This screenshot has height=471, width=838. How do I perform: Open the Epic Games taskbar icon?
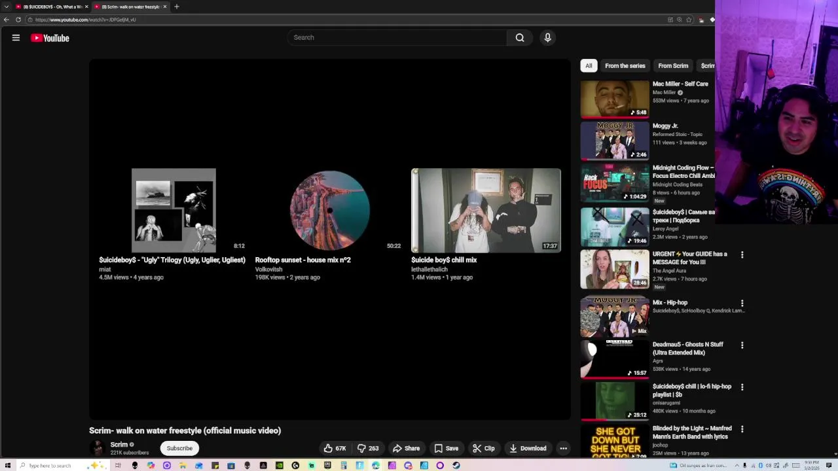(x=328, y=466)
